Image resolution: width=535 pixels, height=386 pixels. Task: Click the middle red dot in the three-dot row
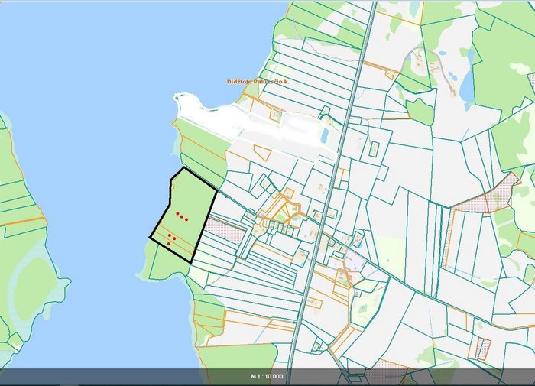pyautogui.click(x=182, y=217)
